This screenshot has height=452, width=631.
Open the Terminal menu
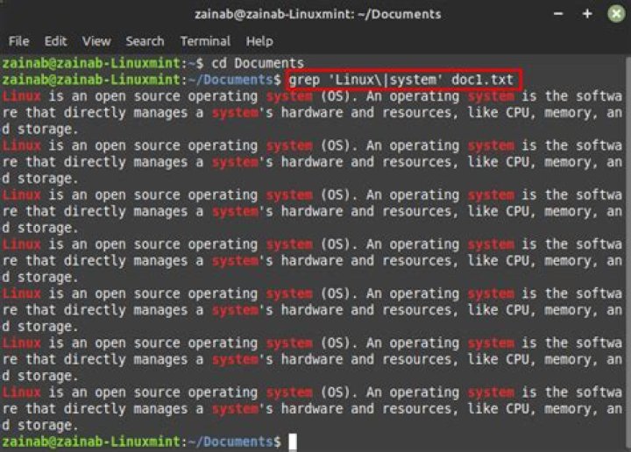tap(205, 41)
